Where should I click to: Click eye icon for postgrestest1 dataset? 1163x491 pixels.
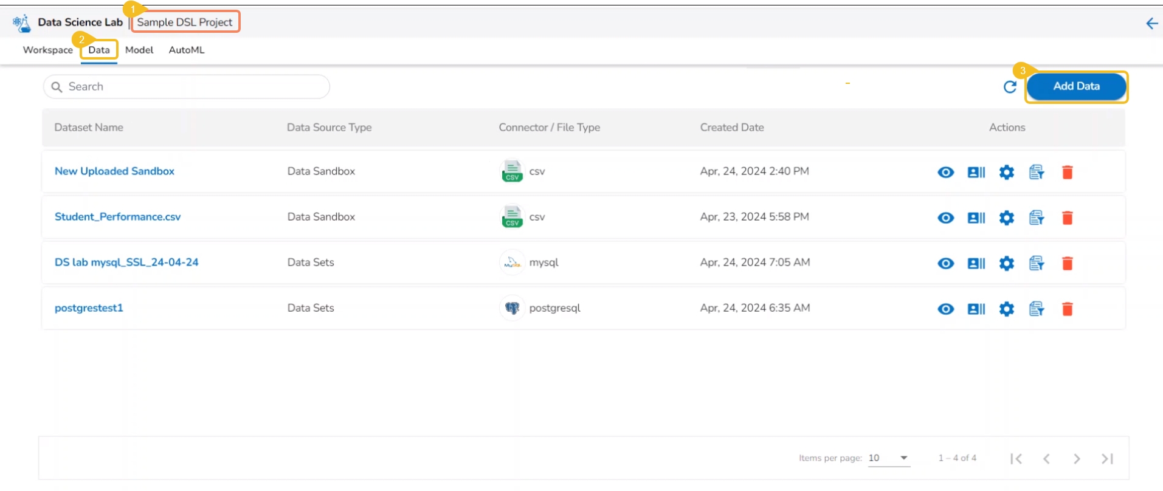coord(945,309)
